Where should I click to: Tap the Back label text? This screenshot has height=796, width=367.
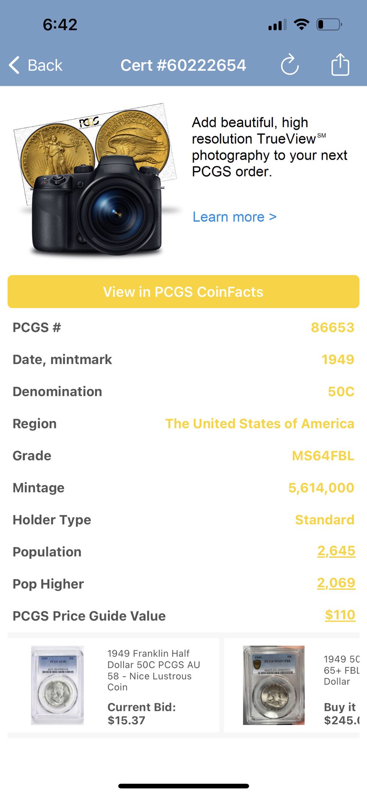coord(45,65)
